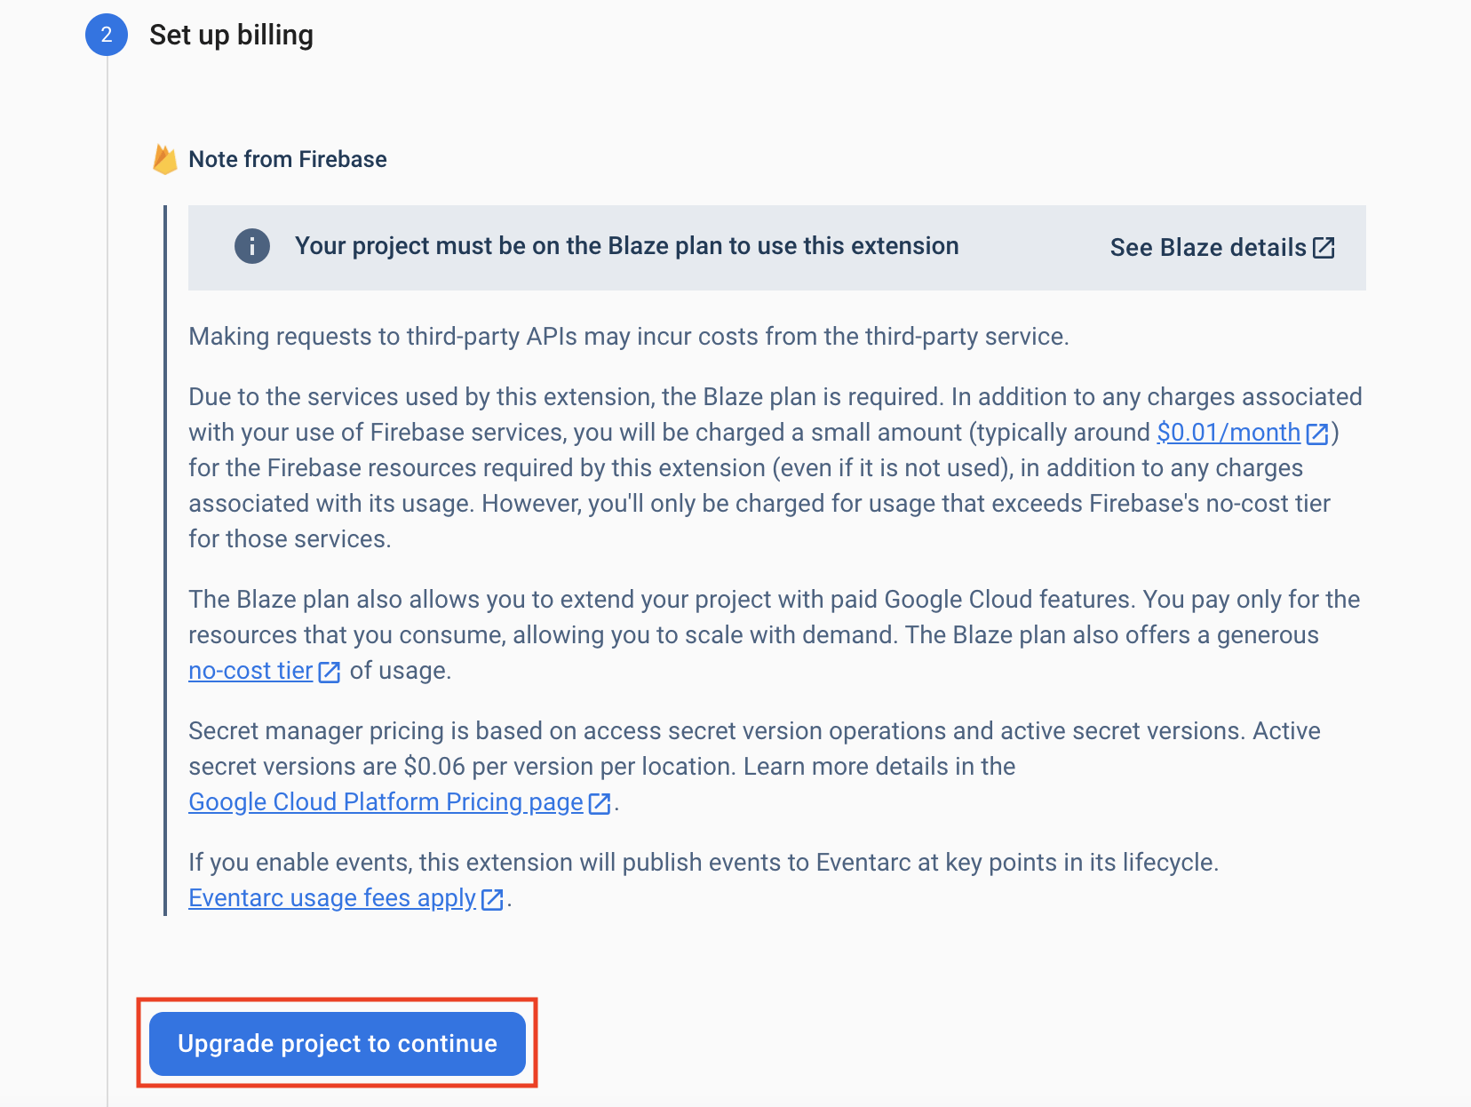This screenshot has height=1107, width=1471.
Task: Open the $0.01/month pricing link
Action: pos(1228,433)
